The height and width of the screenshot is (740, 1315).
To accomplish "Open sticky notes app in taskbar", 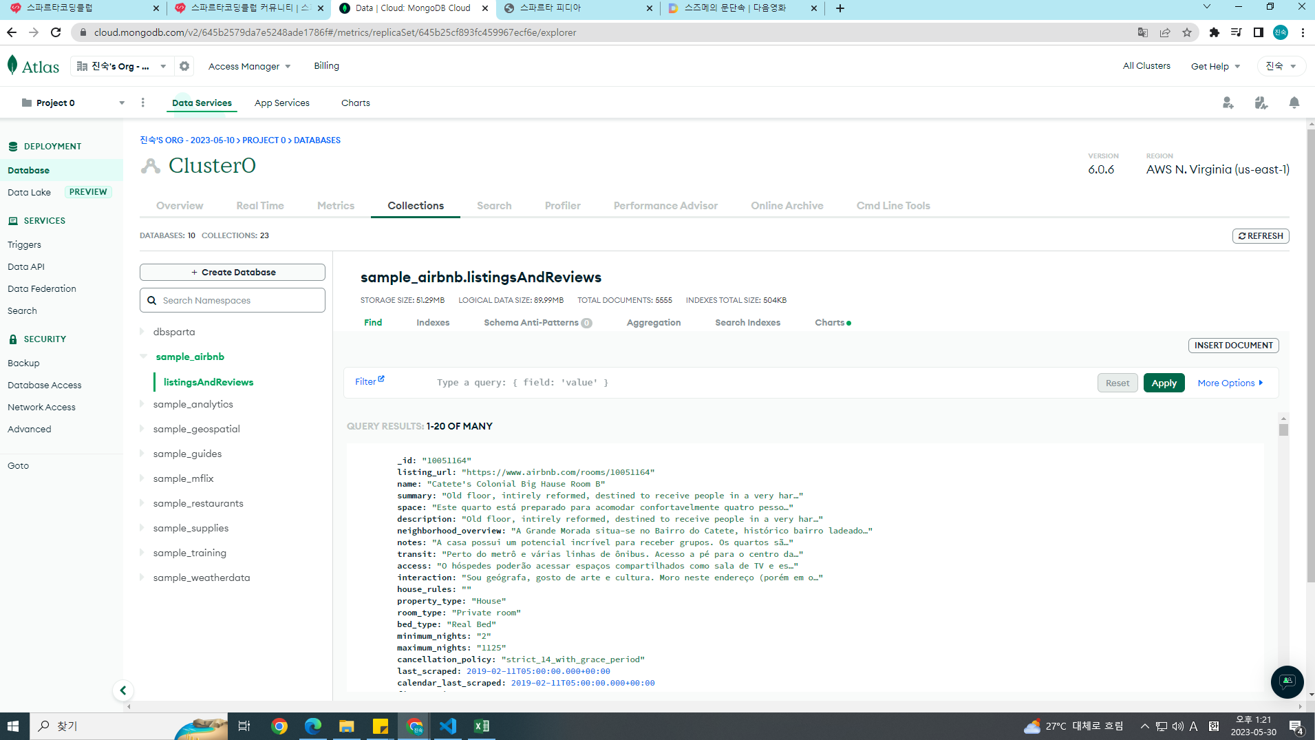I will tap(380, 726).
